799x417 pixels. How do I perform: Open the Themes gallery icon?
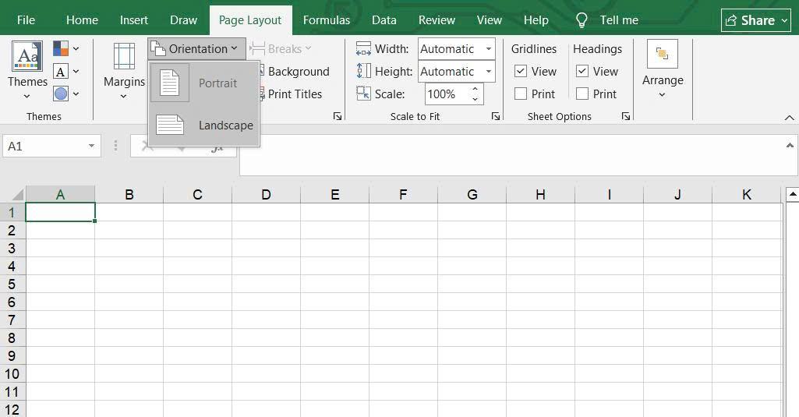pos(27,55)
